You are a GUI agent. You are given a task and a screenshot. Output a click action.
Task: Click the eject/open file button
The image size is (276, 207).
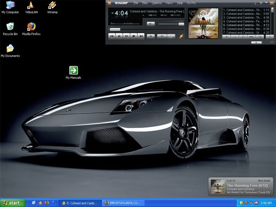coord(151,36)
